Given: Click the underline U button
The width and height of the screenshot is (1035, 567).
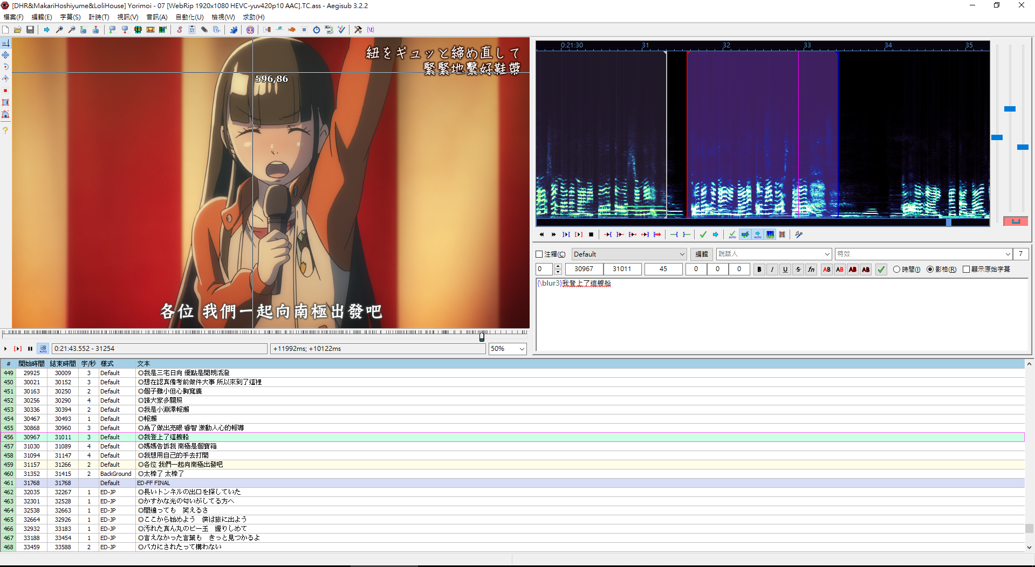Looking at the screenshot, I should 785,269.
